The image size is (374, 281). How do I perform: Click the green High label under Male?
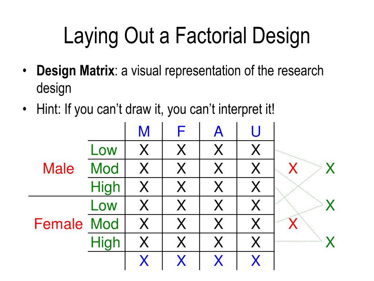click(105, 187)
